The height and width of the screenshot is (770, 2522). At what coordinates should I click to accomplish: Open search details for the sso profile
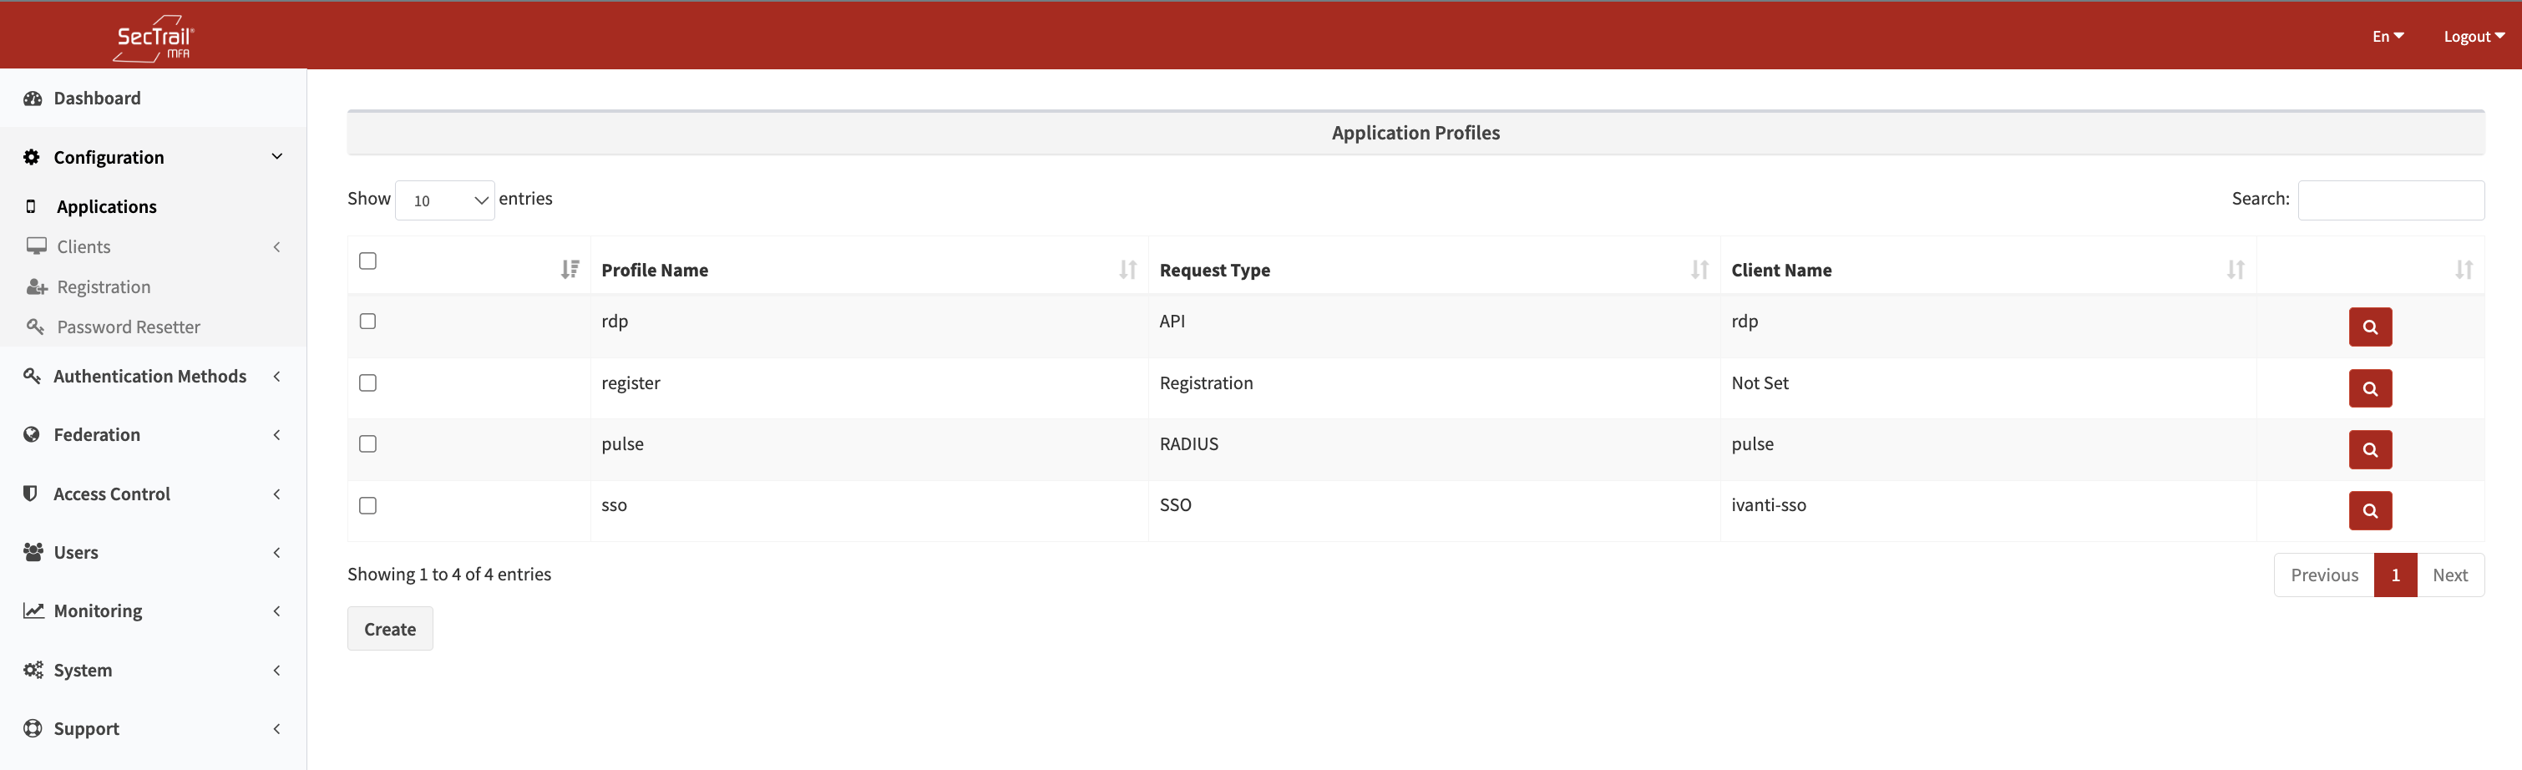pyautogui.click(x=2369, y=510)
